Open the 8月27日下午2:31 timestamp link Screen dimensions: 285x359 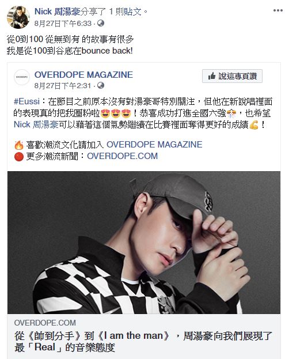click(x=63, y=86)
